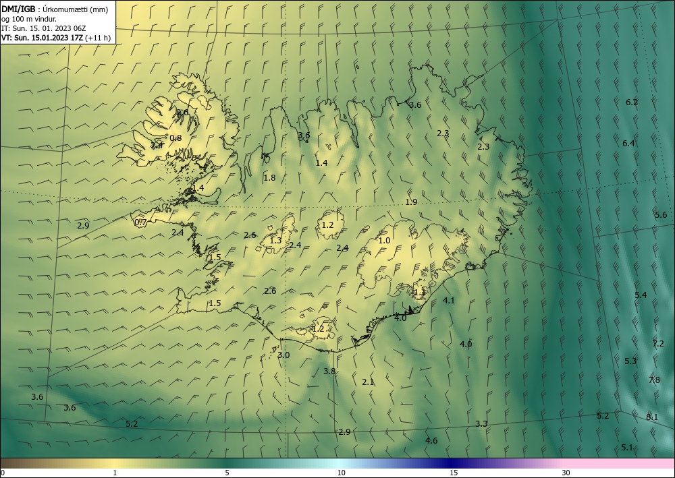The image size is (675, 478).
Task: Select the 'IT: Sun. 15. 01. 2023 06Z' line
Action: click(43, 28)
